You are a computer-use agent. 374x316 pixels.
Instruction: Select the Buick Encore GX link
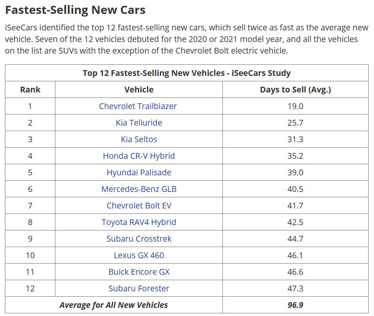139,272
